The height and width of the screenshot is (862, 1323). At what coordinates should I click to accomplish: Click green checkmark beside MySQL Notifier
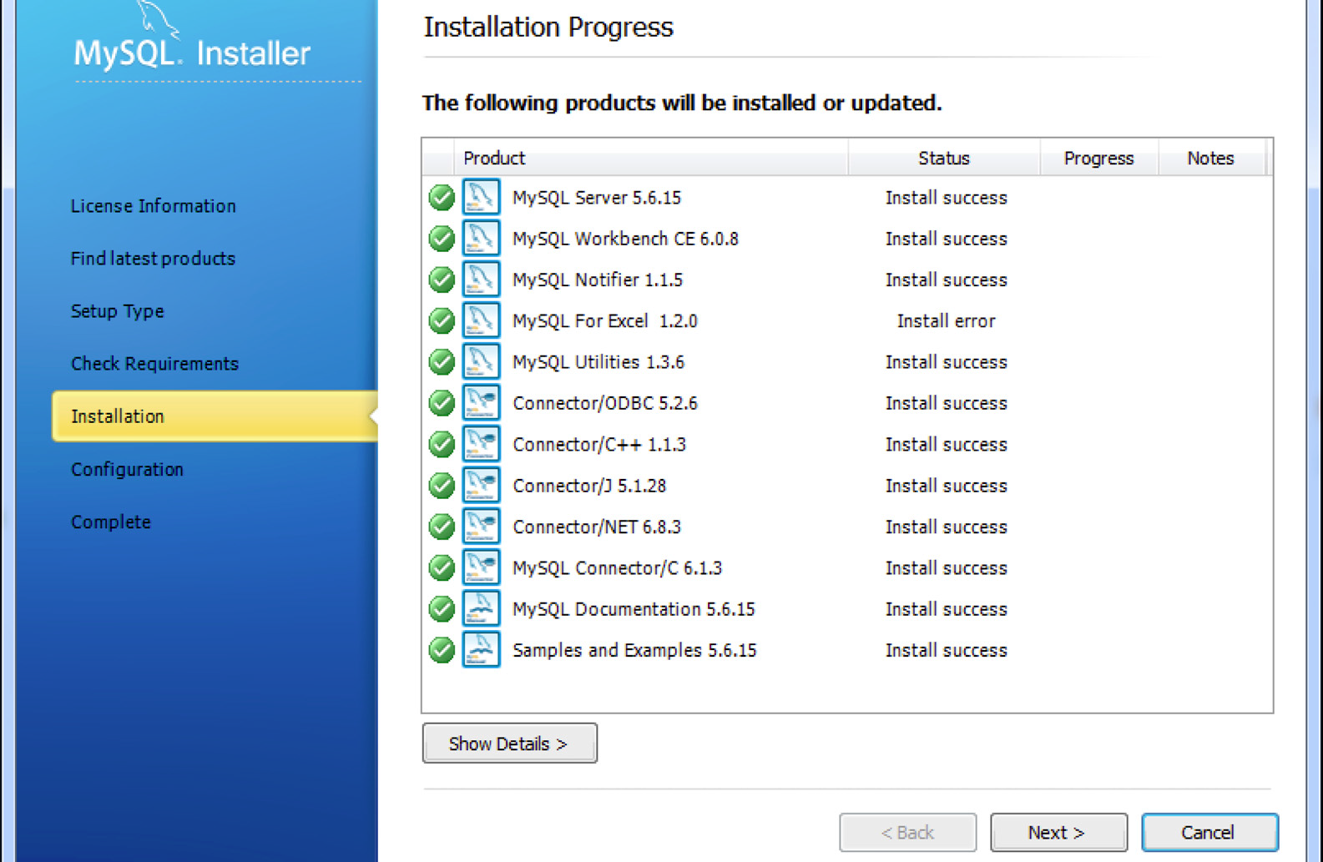[x=442, y=280]
